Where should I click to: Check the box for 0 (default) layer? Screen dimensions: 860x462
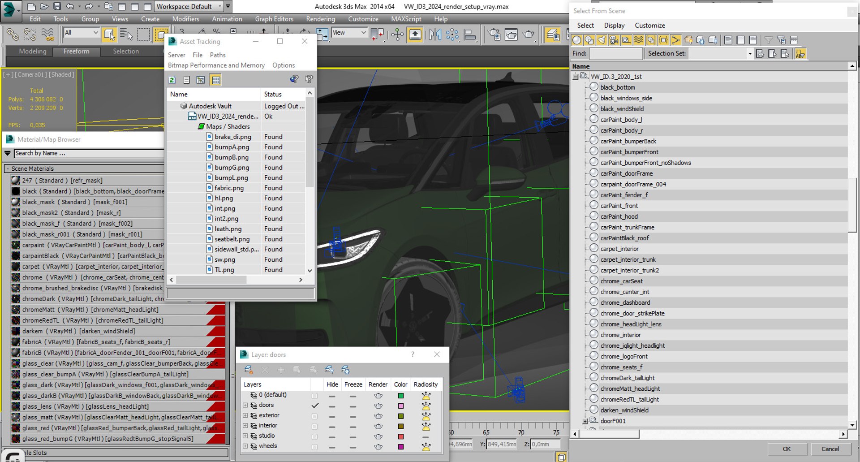tap(314, 396)
